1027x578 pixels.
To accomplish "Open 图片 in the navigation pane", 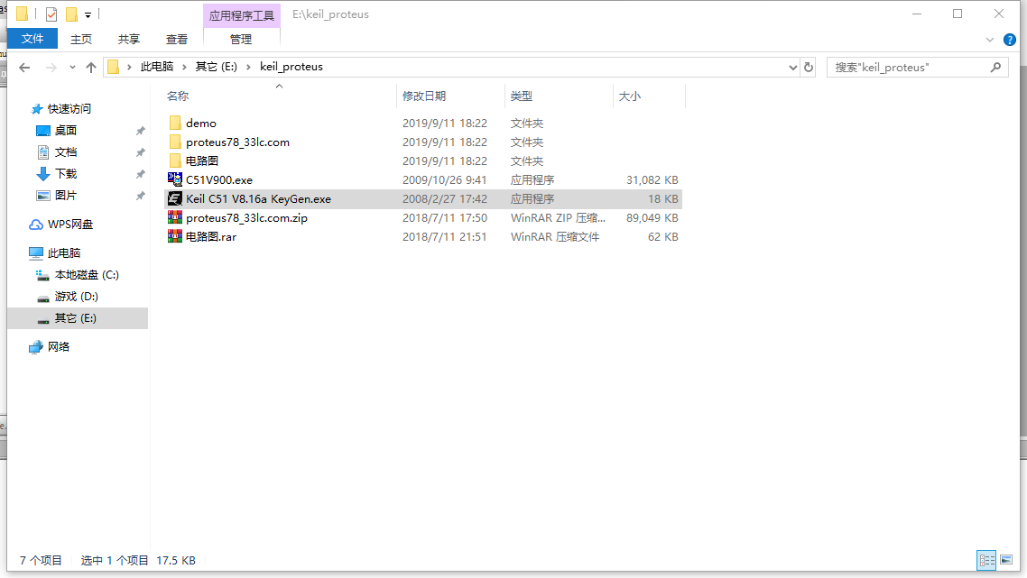I will tap(66, 195).
